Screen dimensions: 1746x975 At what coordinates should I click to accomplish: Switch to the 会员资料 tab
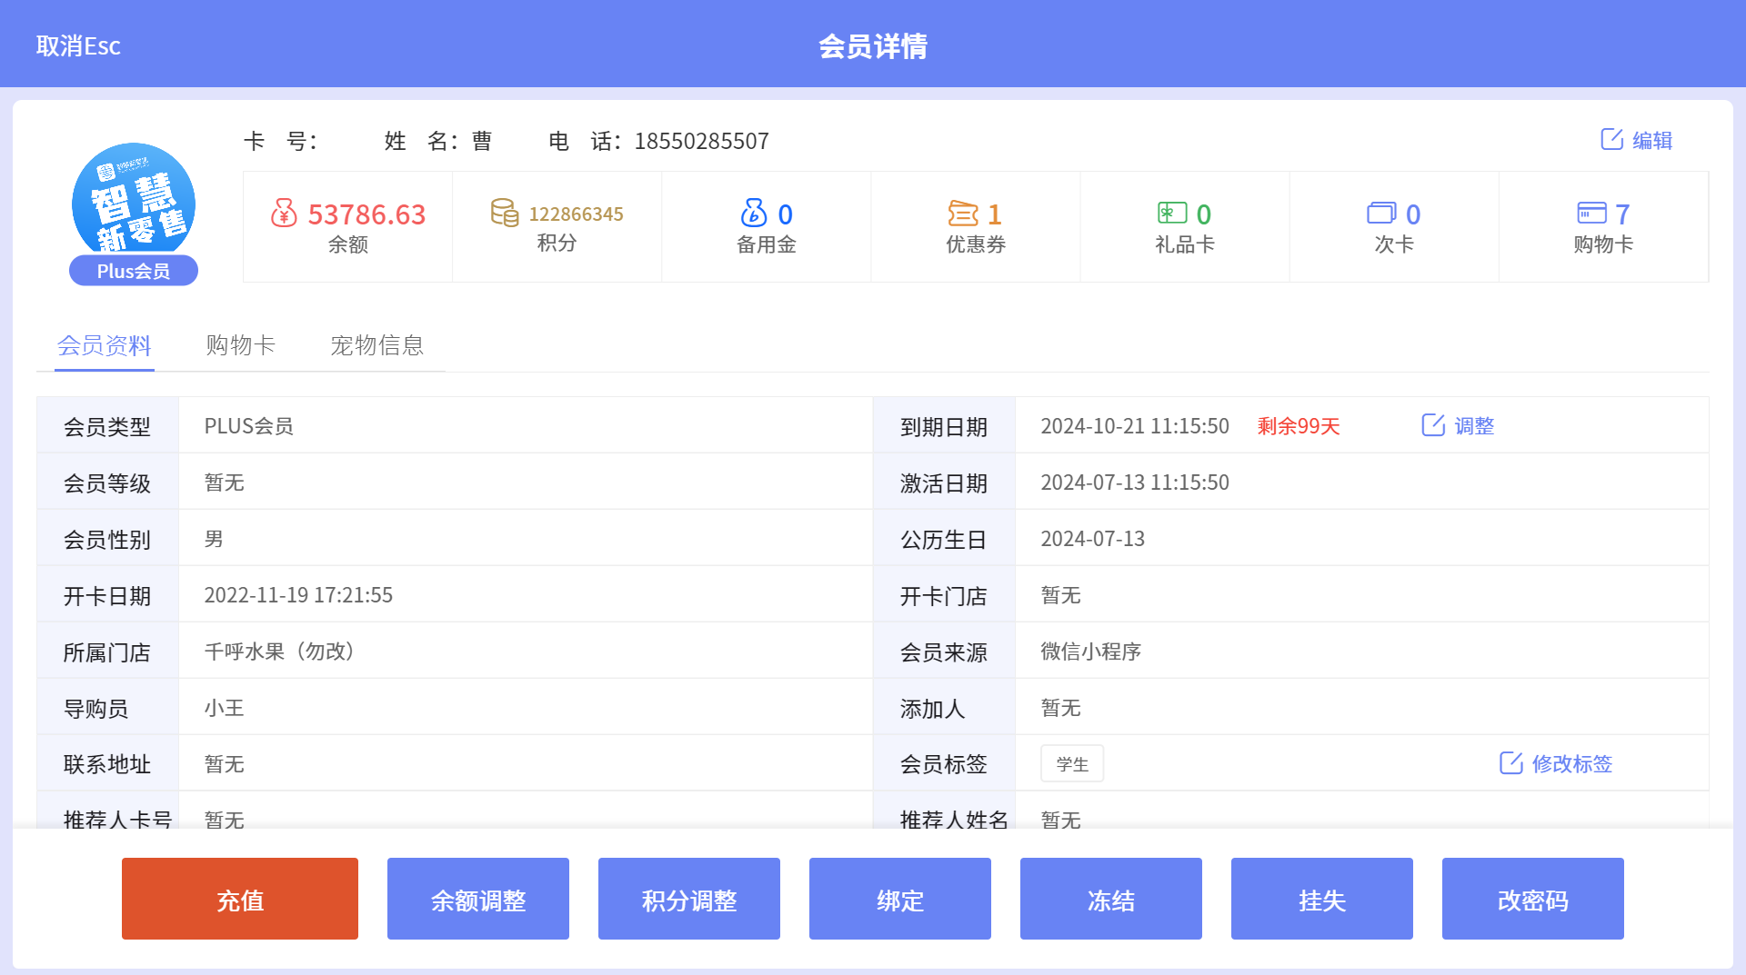tap(105, 345)
